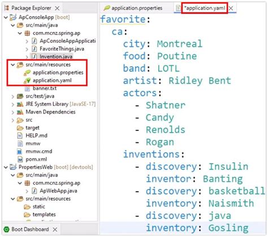Screen dimensions: 268x237
Task: Click 'inventions' key in YAML editor
Action: pos(152,154)
